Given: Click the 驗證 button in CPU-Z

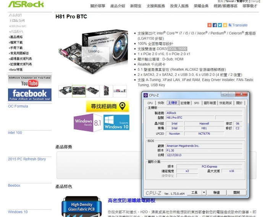Looking at the screenshot, I should 217,193.
